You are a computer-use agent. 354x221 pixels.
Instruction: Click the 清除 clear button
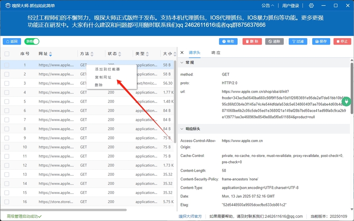coord(274,41)
